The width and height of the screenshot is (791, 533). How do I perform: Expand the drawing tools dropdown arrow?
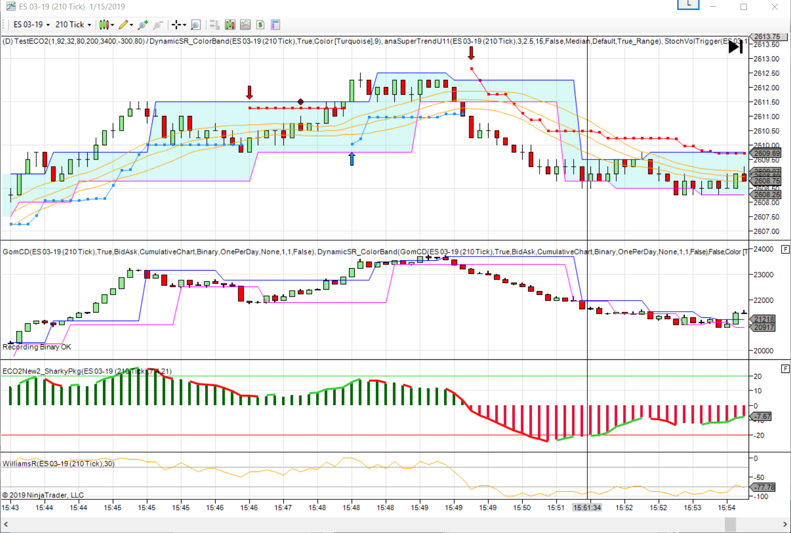131,25
